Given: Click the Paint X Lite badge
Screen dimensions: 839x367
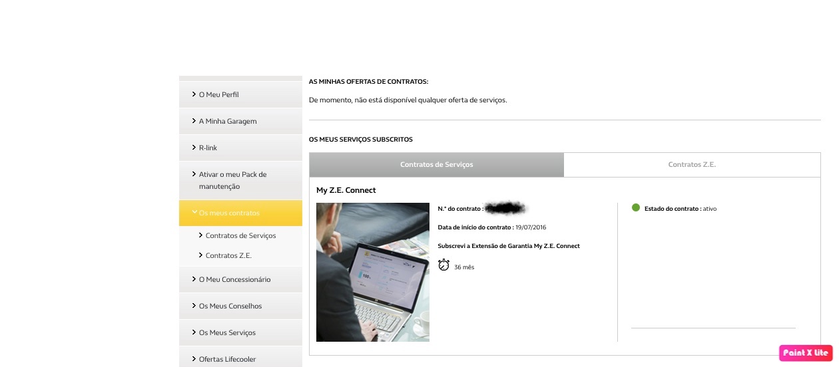Looking at the screenshot, I should pos(806,352).
